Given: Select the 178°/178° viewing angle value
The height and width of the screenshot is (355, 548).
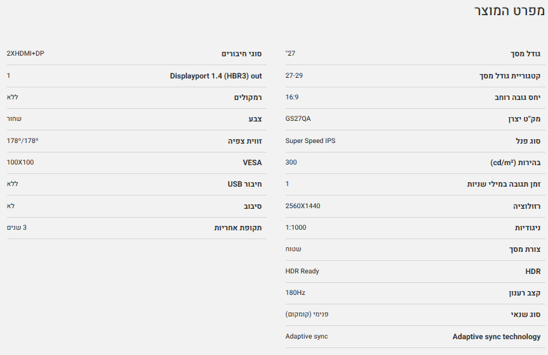Looking at the screenshot, I should (23, 140).
